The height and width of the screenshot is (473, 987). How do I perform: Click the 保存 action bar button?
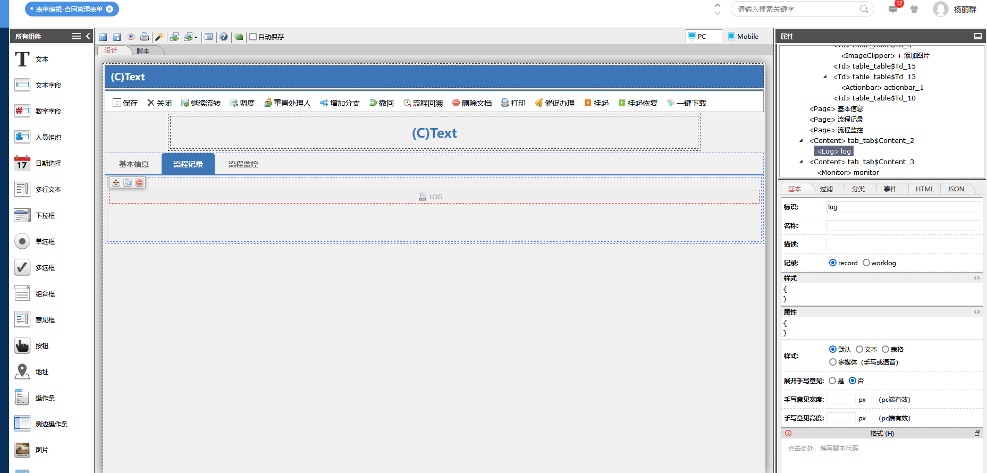click(125, 103)
